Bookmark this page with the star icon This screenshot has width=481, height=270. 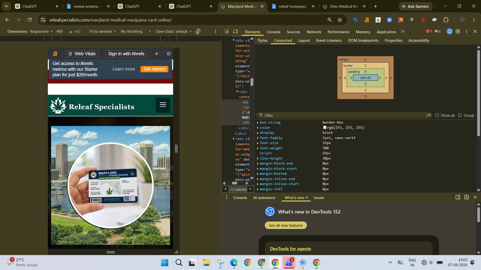point(340,20)
